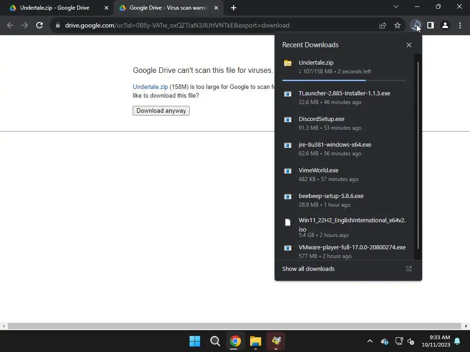470x352 pixels.
Task: Open jre-8u381-windows-x64.exe download
Action: coord(344,149)
